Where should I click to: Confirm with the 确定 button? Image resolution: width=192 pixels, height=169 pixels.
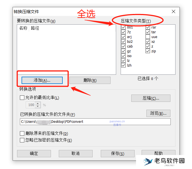click(x=34, y=153)
